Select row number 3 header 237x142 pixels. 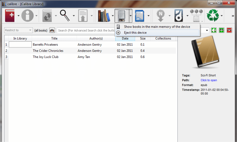pyautogui.click(x=6, y=57)
